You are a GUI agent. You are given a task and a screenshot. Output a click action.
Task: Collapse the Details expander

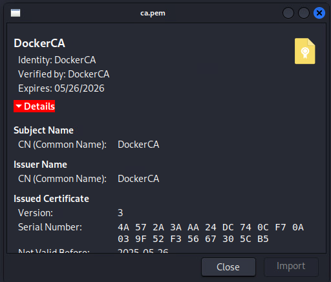coord(34,106)
